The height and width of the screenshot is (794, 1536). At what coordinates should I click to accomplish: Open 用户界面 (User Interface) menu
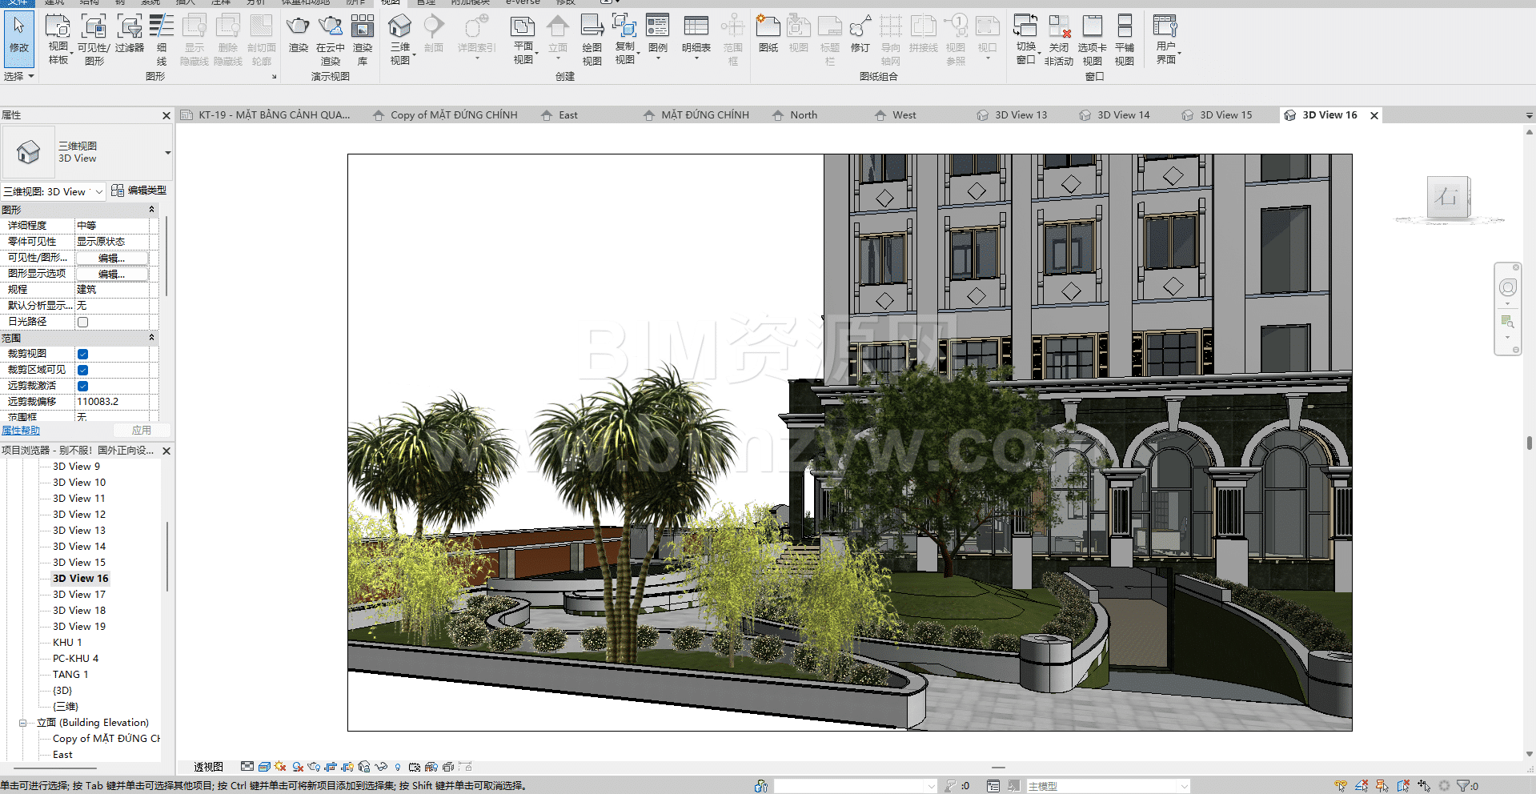pyautogui.click(x=1165, y=38)
